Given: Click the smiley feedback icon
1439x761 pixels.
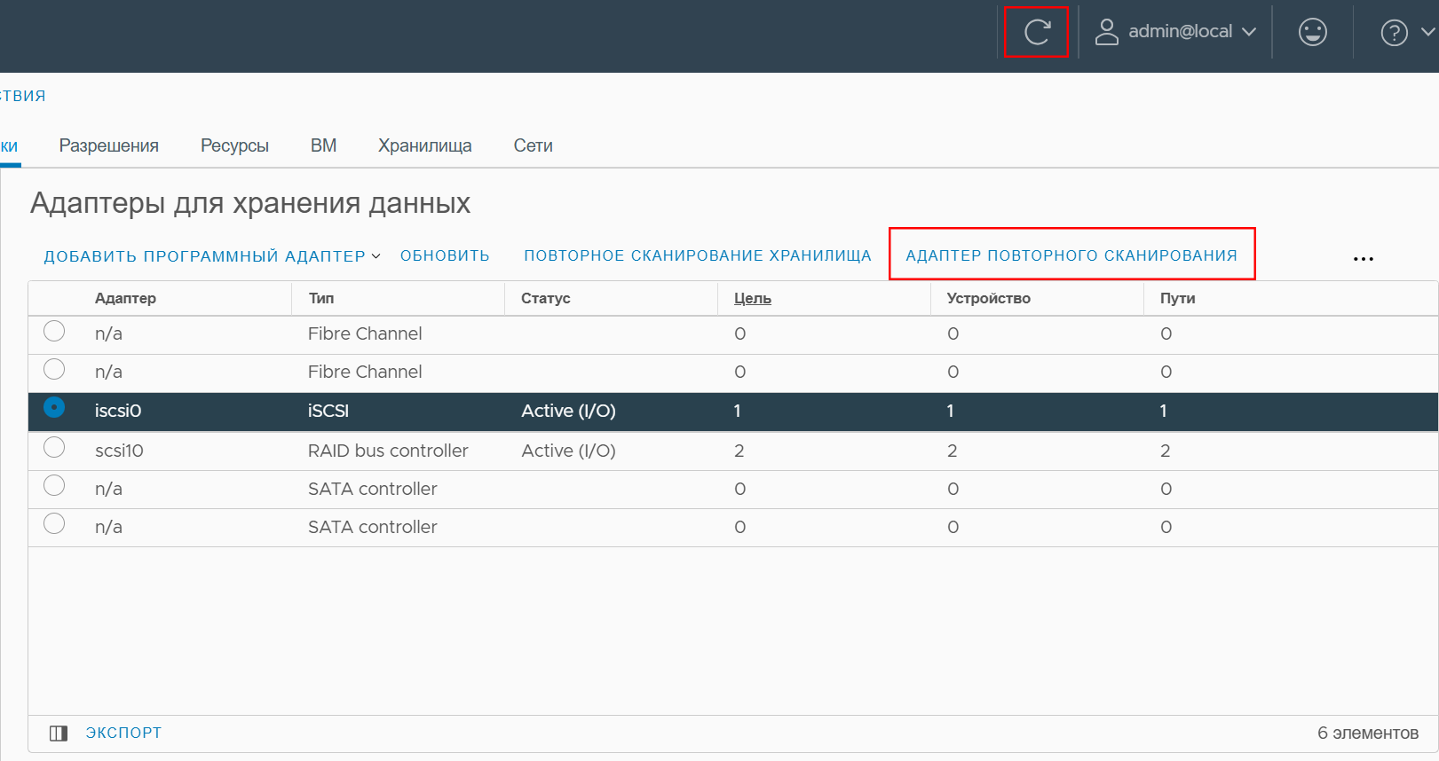Looking at the screenshot, I should pyautogui.click(x=1312, y=33).
